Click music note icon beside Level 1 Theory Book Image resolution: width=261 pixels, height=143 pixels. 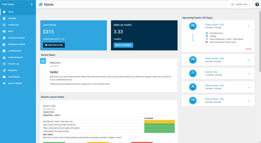pyautogui.click(x=207, y=39)
